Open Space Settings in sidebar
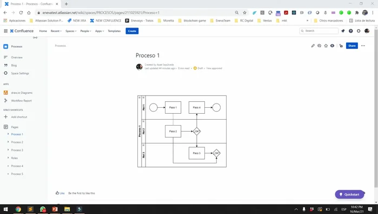 click(20, 73)
